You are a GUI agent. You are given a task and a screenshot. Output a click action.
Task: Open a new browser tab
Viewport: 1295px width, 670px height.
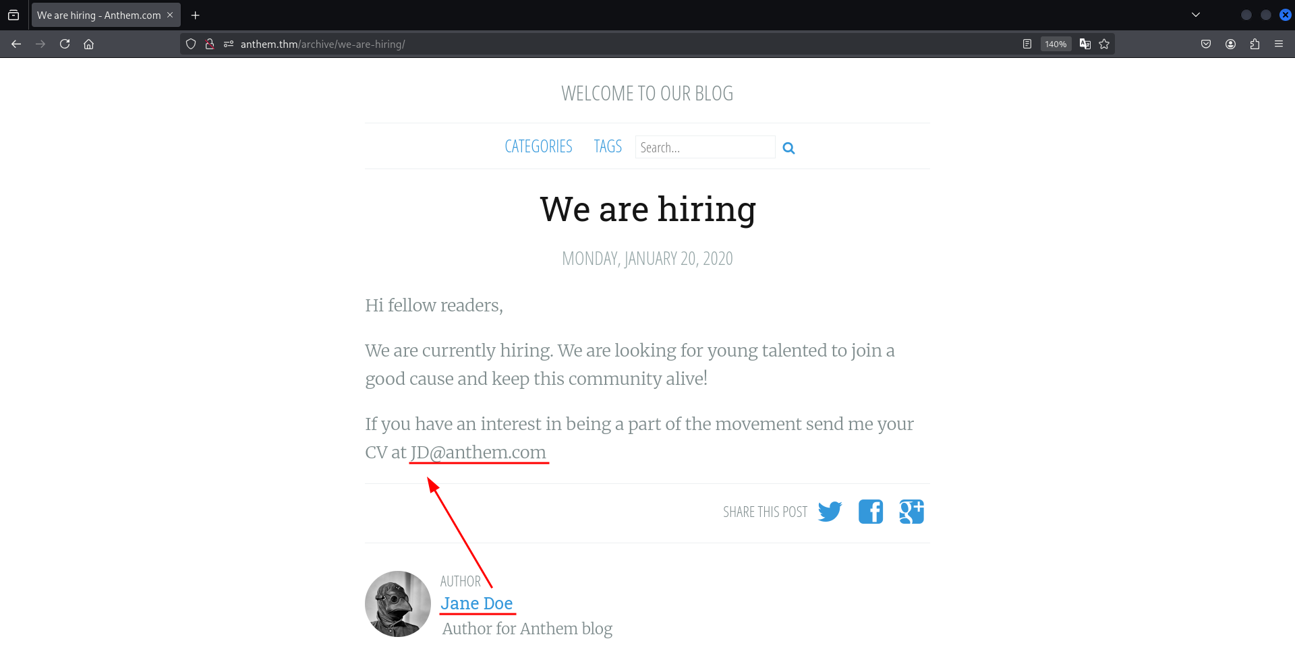tap(196, 15)
